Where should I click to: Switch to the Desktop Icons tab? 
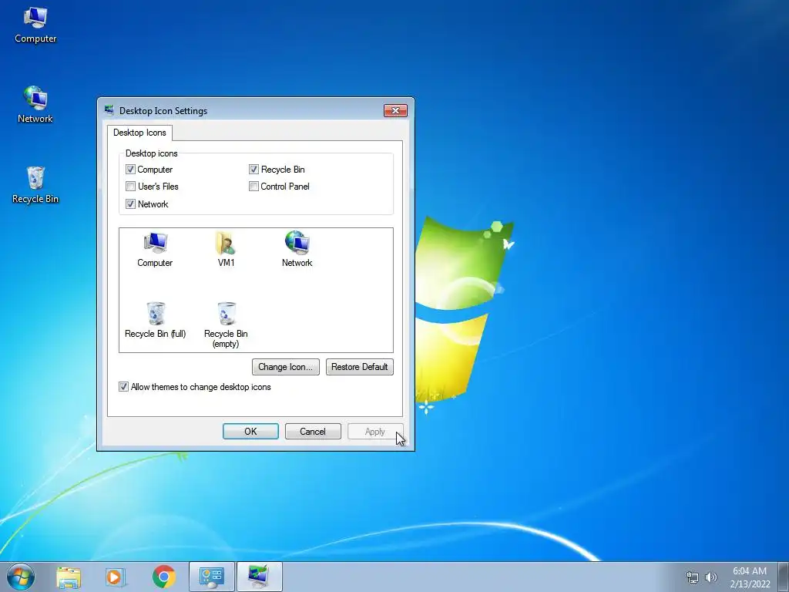pyautogui.click(x=139, y=133)
